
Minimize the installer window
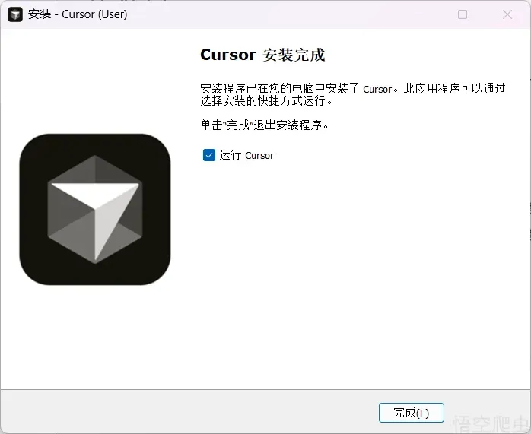(x=418, y=14)
